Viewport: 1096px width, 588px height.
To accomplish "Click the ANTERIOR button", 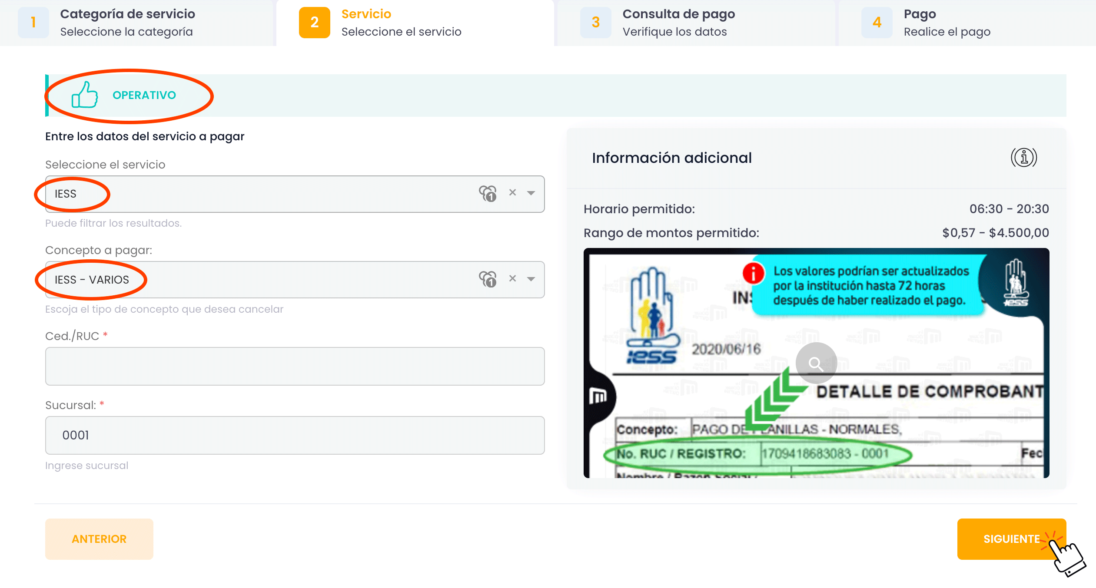I will [99, 539].
